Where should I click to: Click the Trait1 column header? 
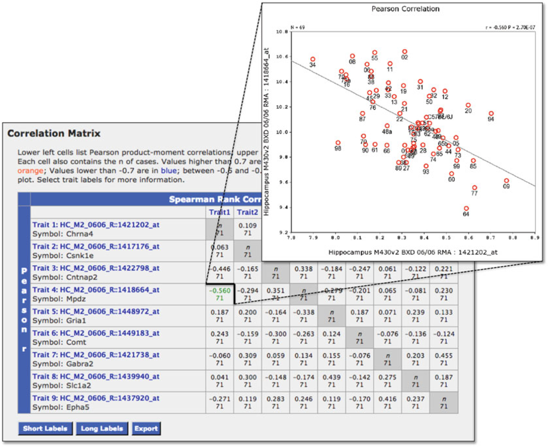coord(220,212)
